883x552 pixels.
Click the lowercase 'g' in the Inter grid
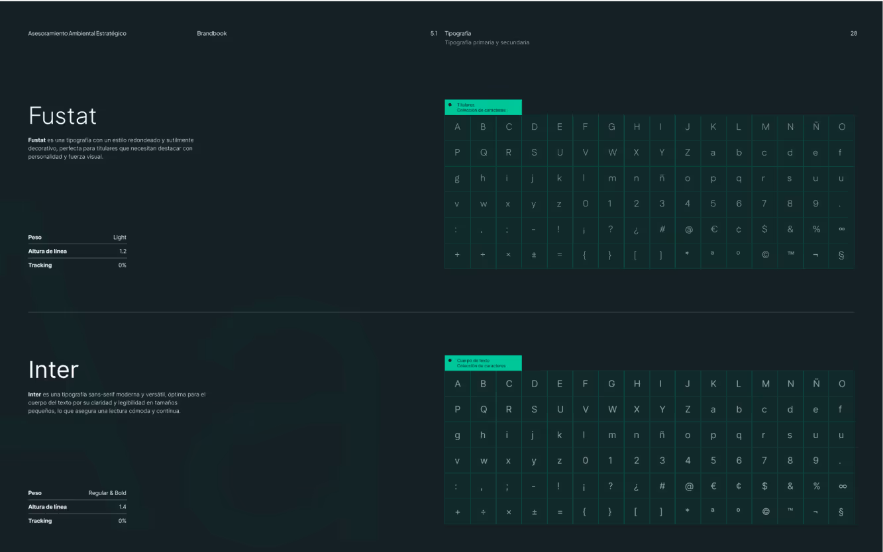point(457,435)
